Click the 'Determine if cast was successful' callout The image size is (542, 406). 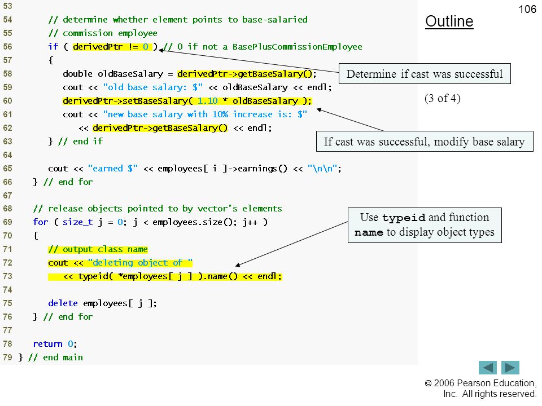point(425,73)
